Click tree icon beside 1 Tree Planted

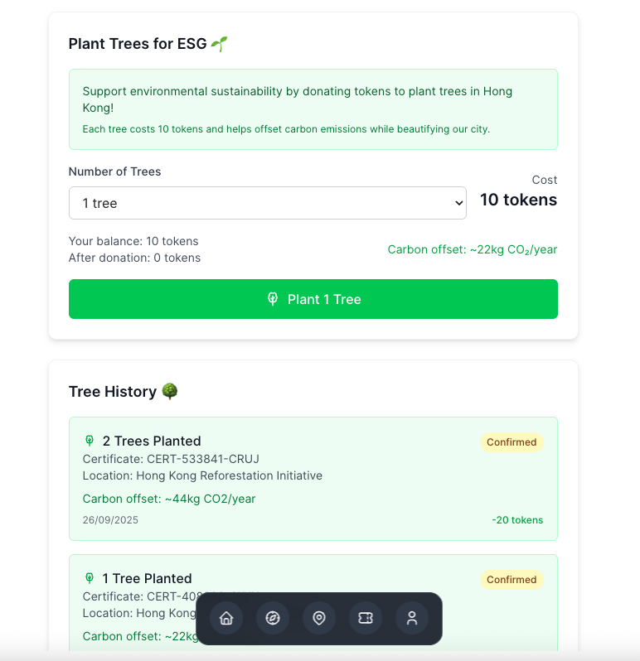point(90,578)
